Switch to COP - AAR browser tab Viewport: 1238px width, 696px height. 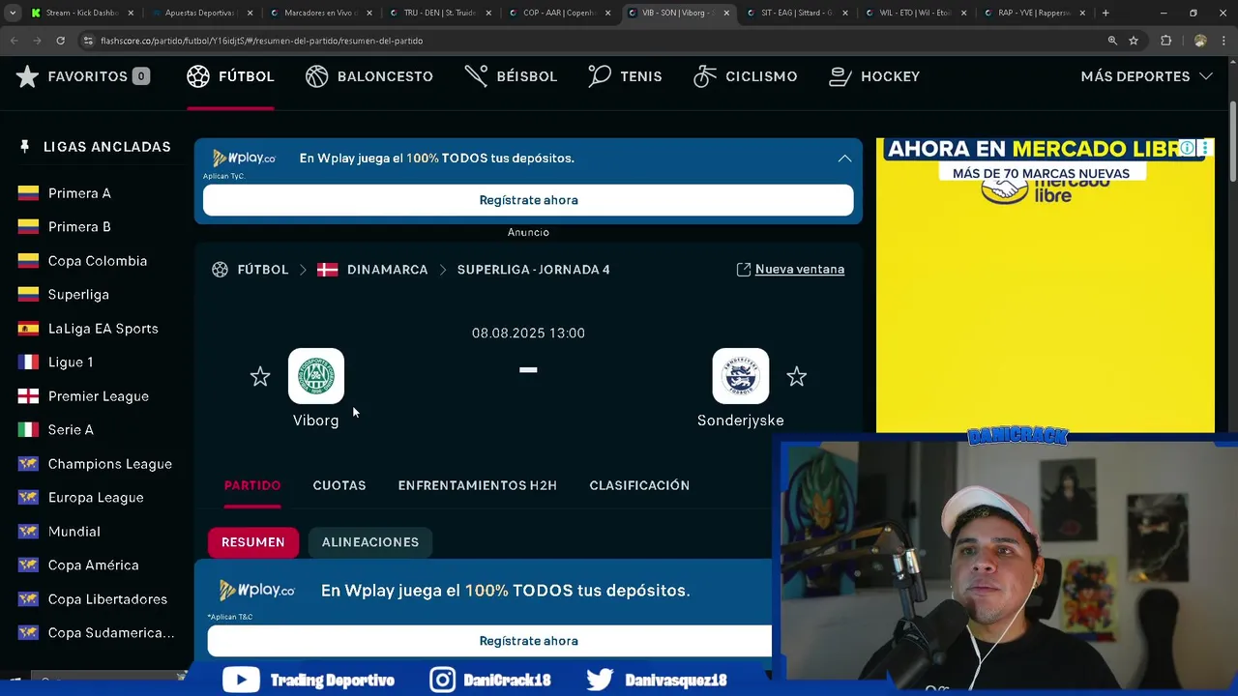tap(559, 14)
